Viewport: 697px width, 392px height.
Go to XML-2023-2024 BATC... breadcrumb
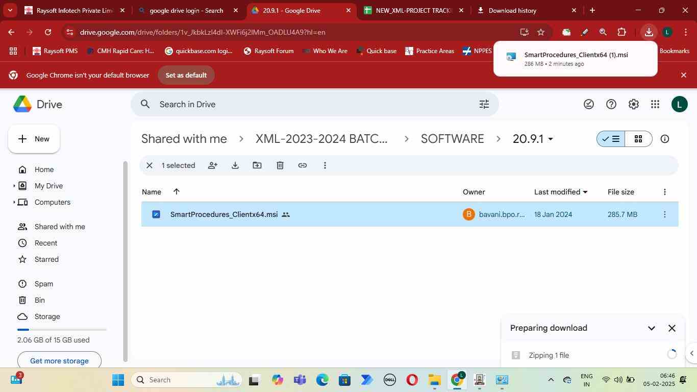[x=321, y=139]
